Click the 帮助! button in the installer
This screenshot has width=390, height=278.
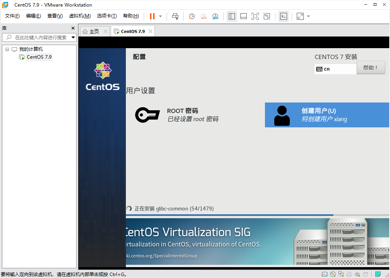[371, 67]
